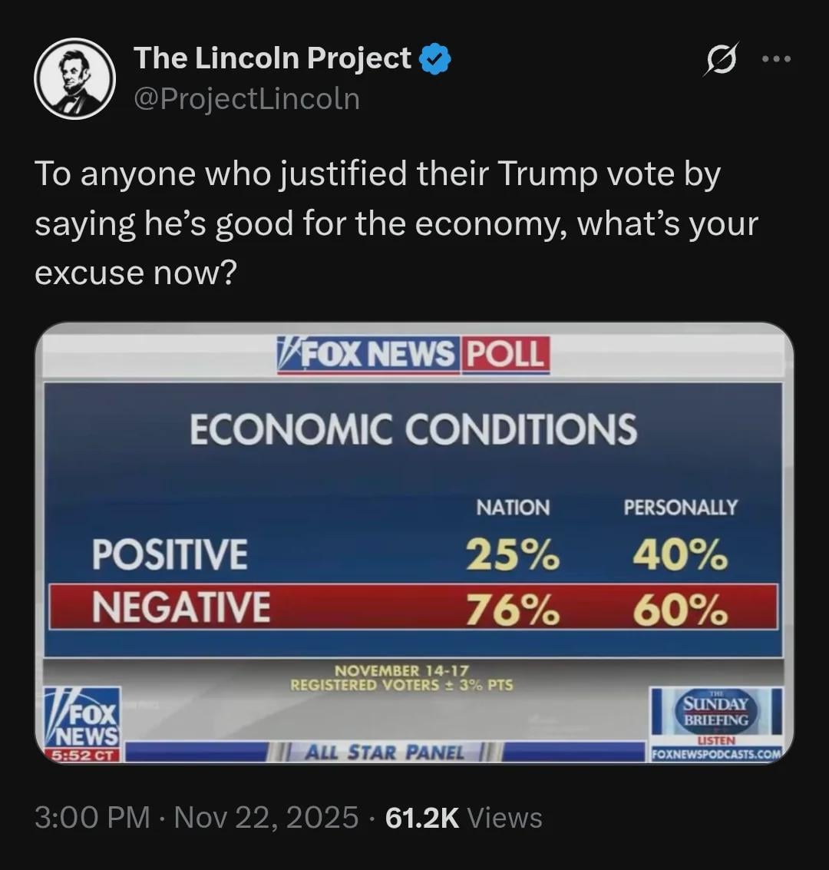Click the red Negative row label
This screenshot has width=829, height=870.
181,607
